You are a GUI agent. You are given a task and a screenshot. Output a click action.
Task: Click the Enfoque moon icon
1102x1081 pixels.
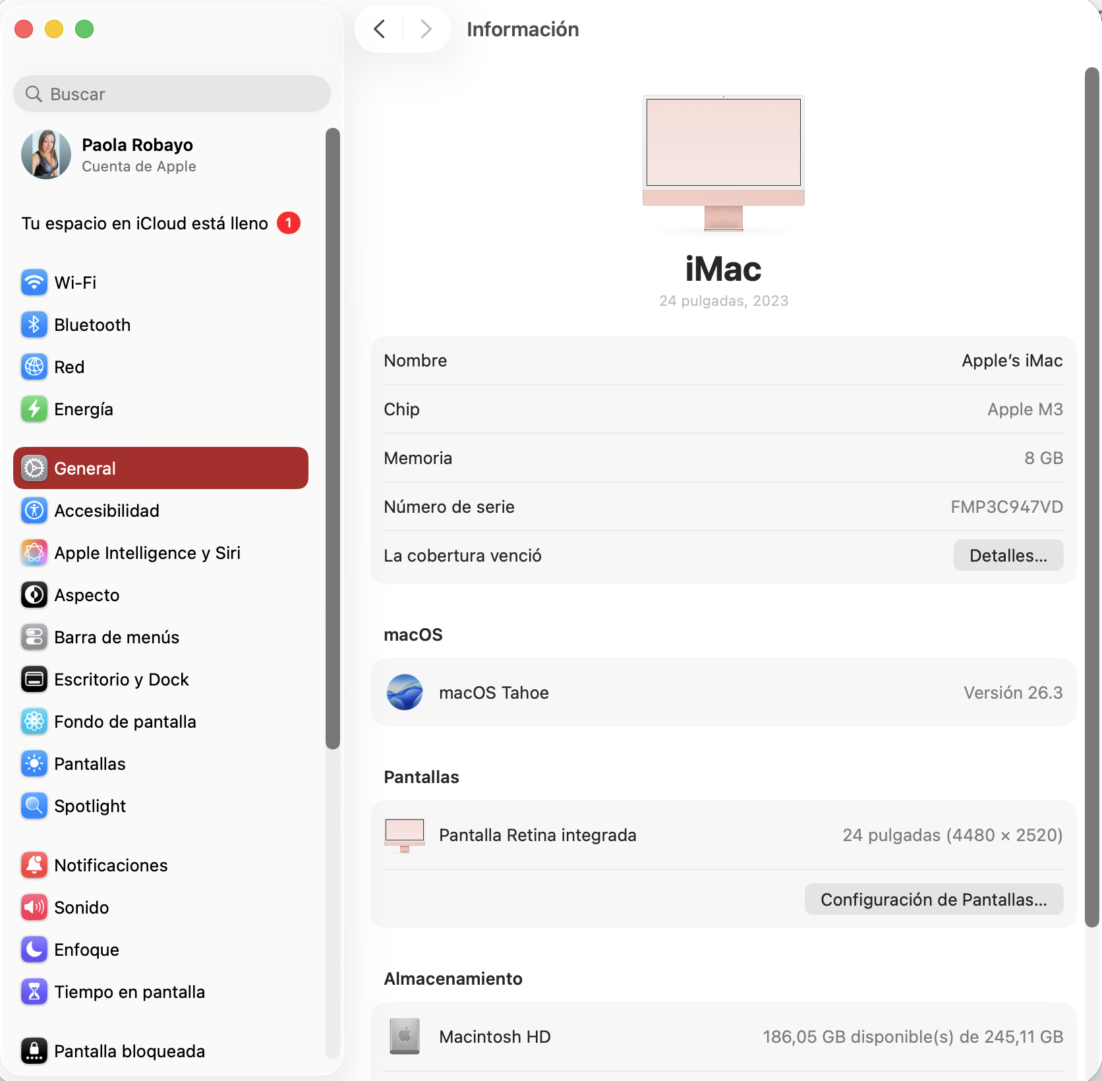(34, 950)
